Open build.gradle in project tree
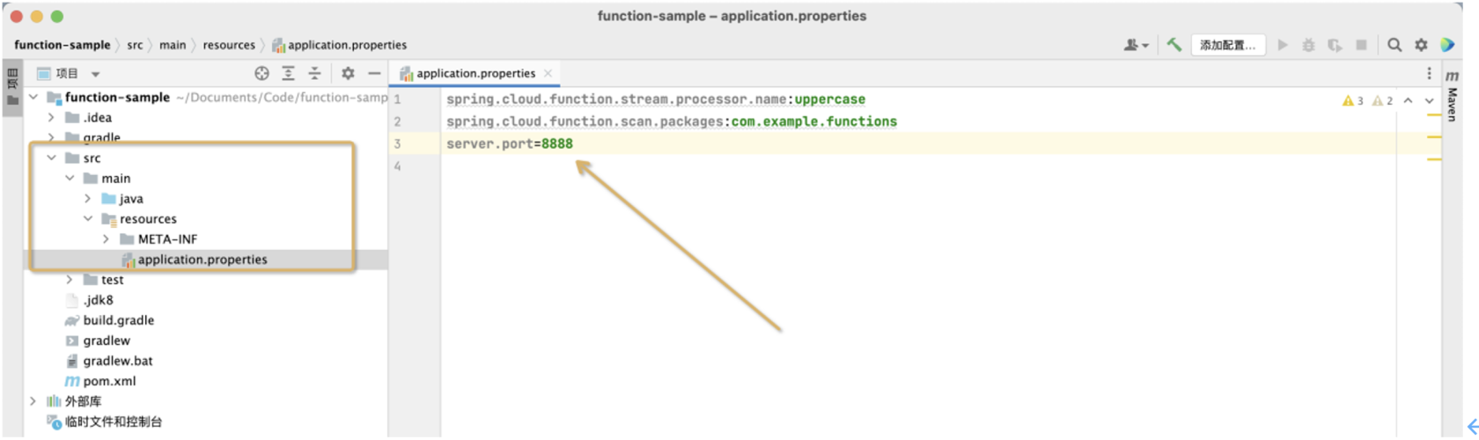Screen dimensions: 1479x440 pyautogui.click(x=118, y=320)
